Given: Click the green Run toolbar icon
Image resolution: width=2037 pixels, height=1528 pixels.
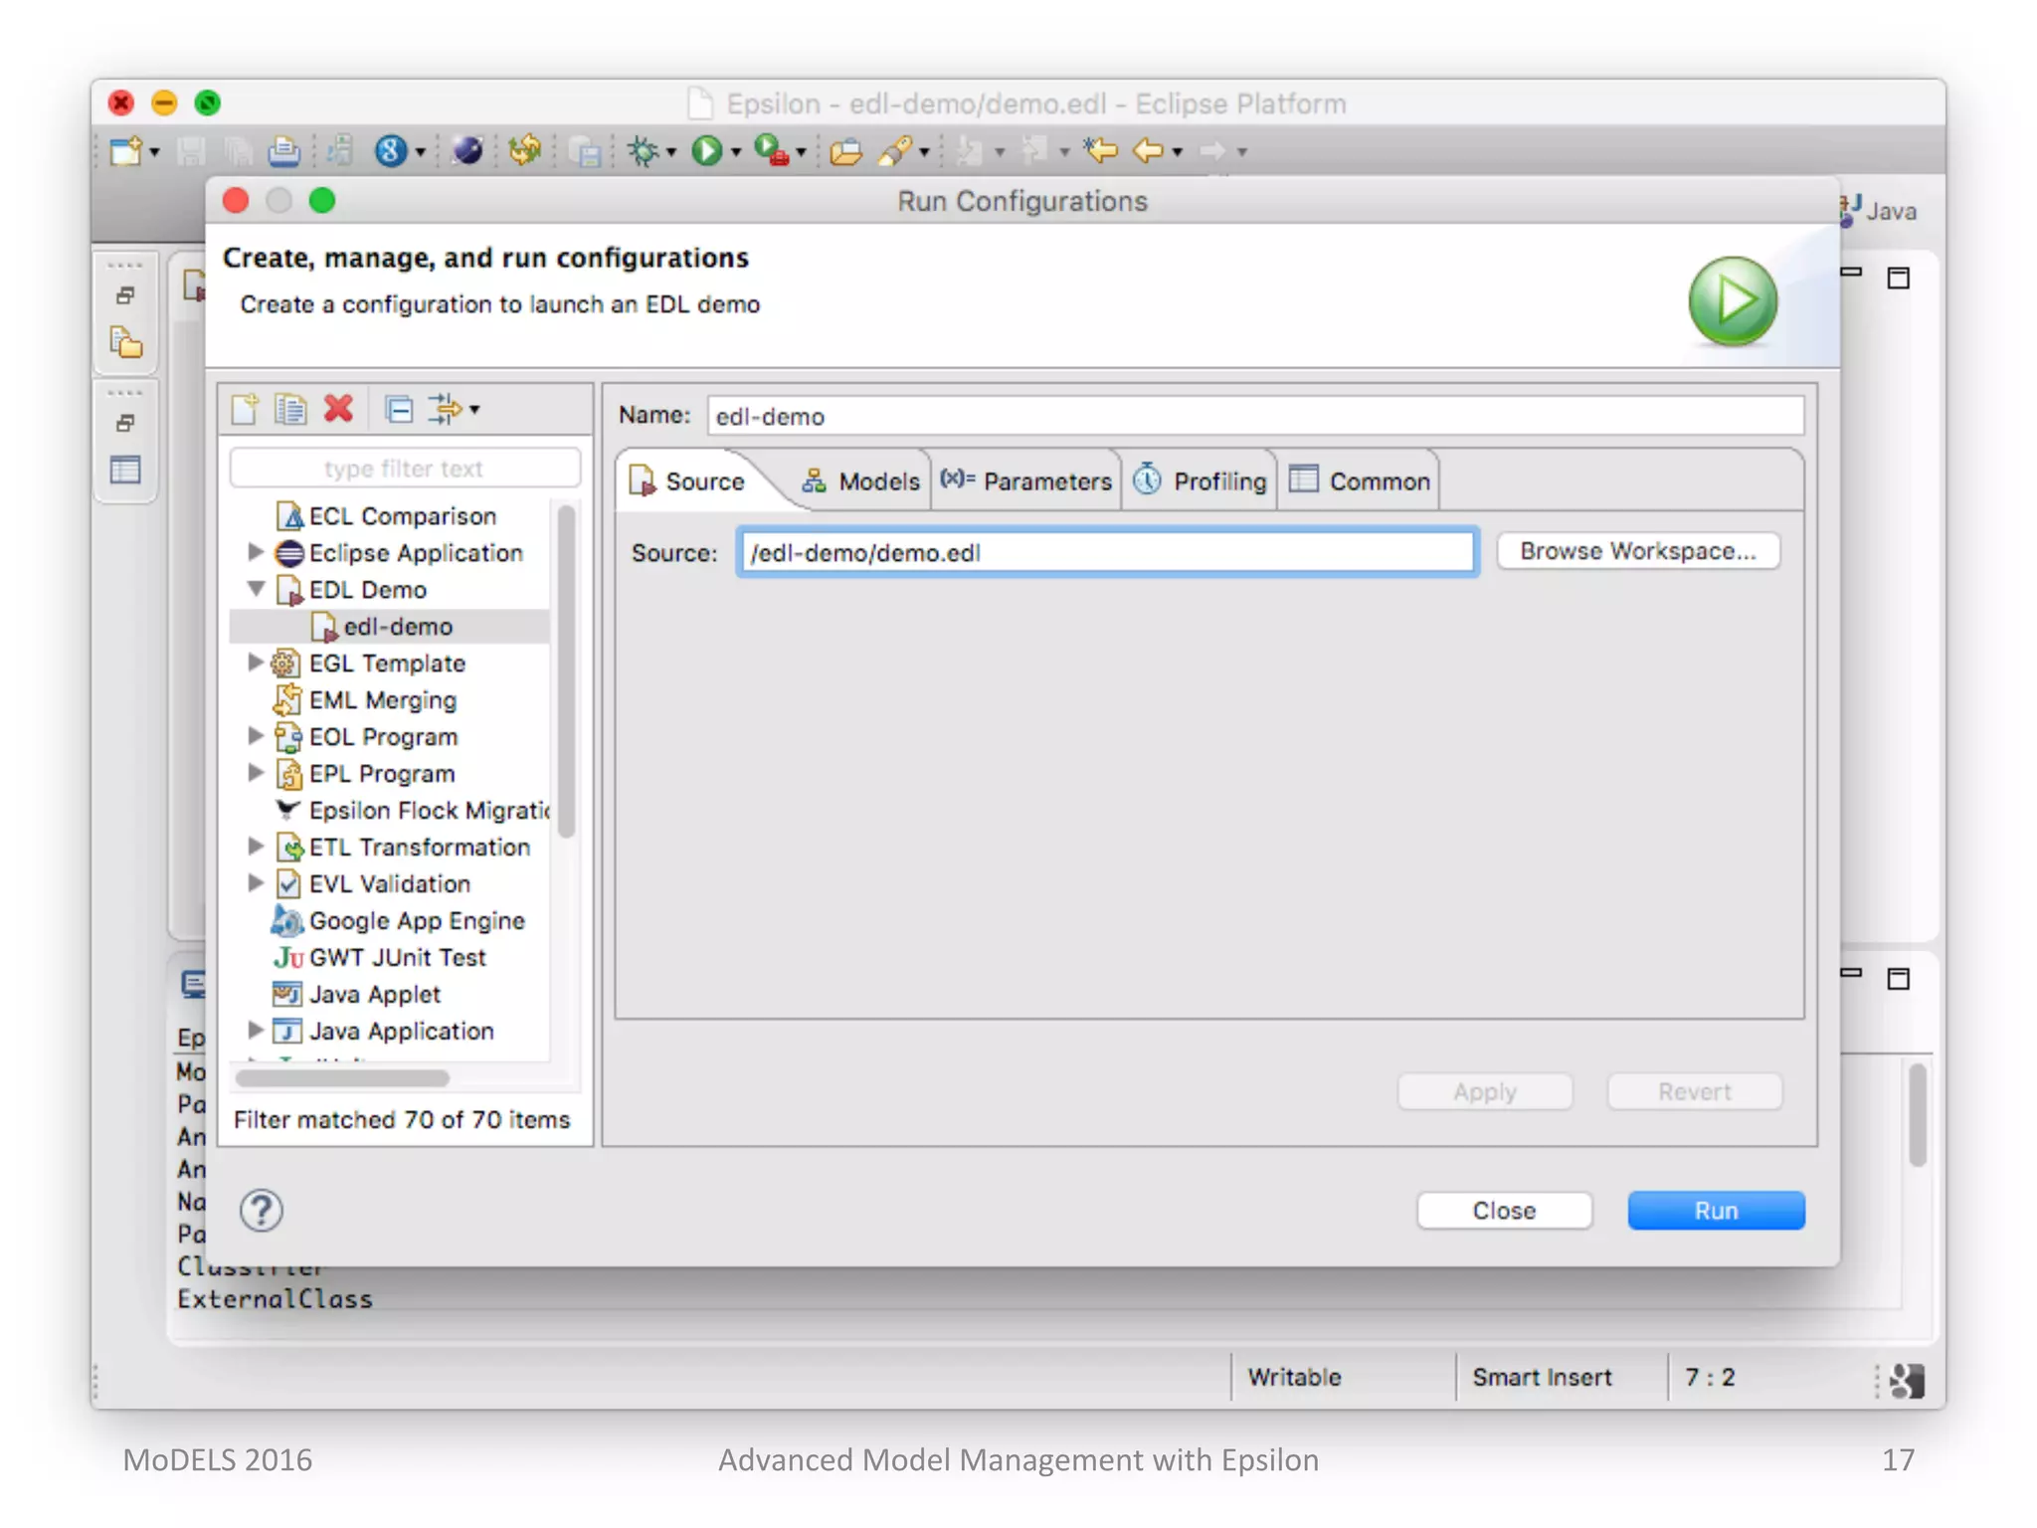Looking at the screenshot, I should 706,151.
